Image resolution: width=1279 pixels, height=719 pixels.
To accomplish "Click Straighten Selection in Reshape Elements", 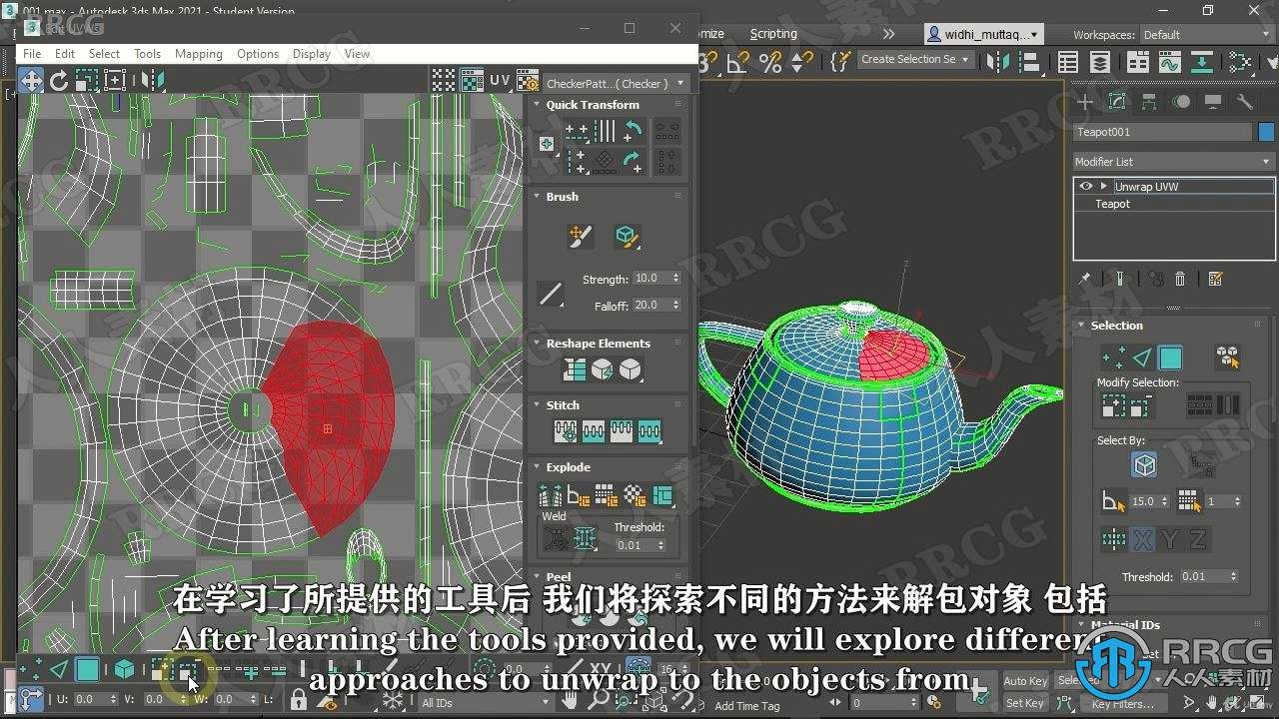I will tap(575, 370).
